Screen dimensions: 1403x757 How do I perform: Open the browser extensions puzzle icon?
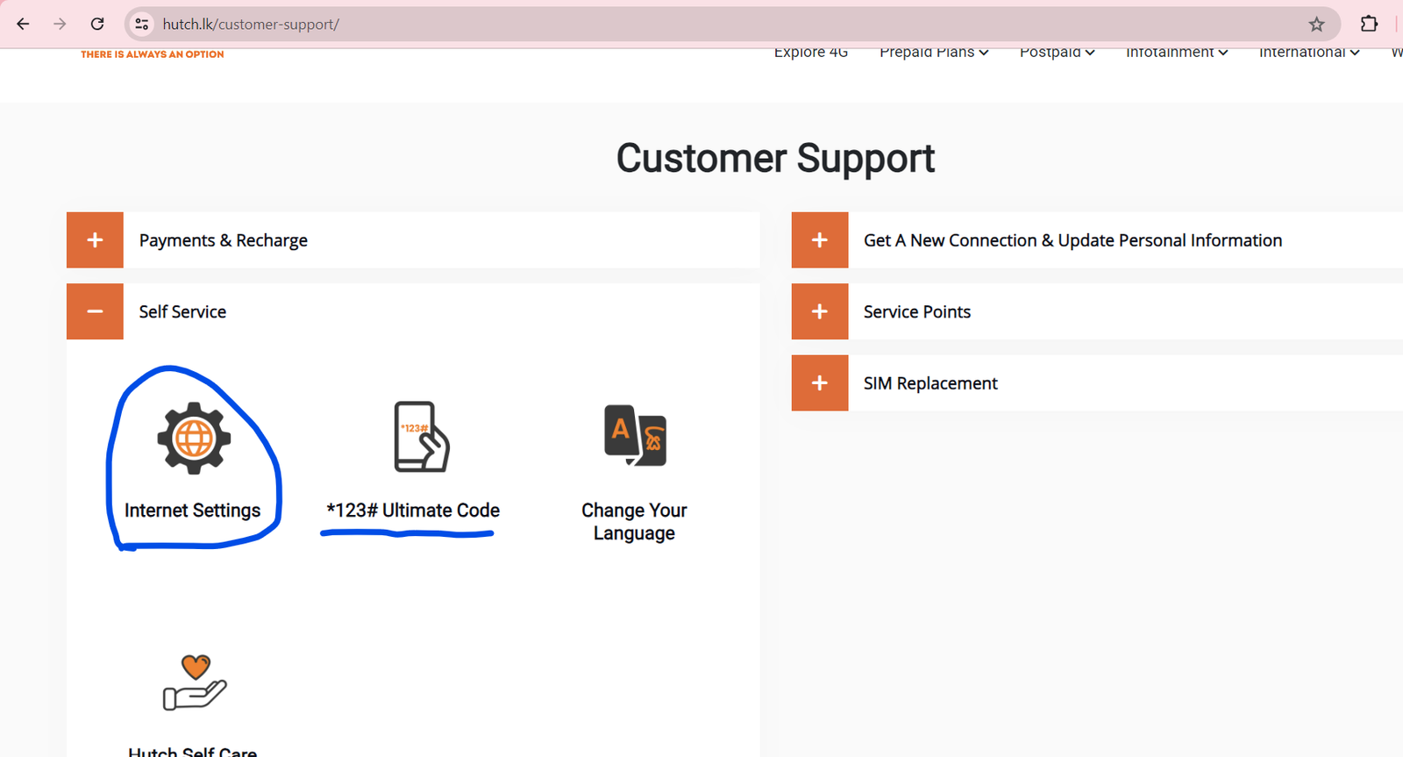[1369, 24]
